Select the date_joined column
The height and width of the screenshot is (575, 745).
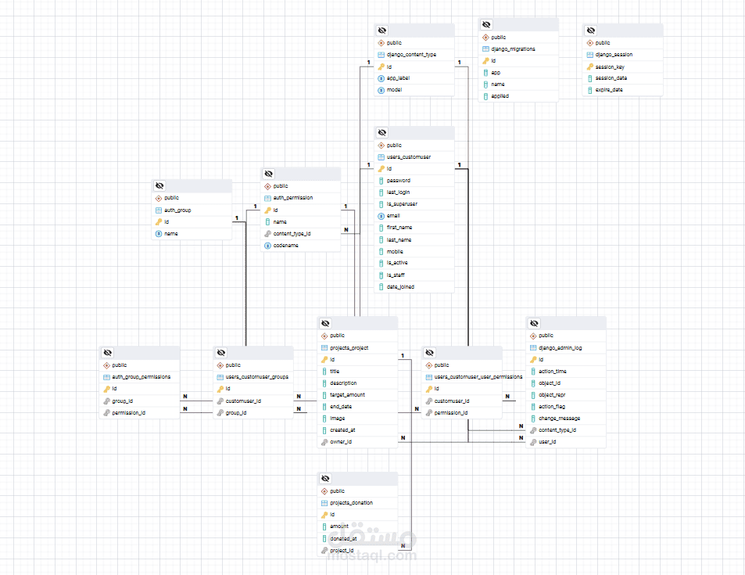click(x=400, y=287)
